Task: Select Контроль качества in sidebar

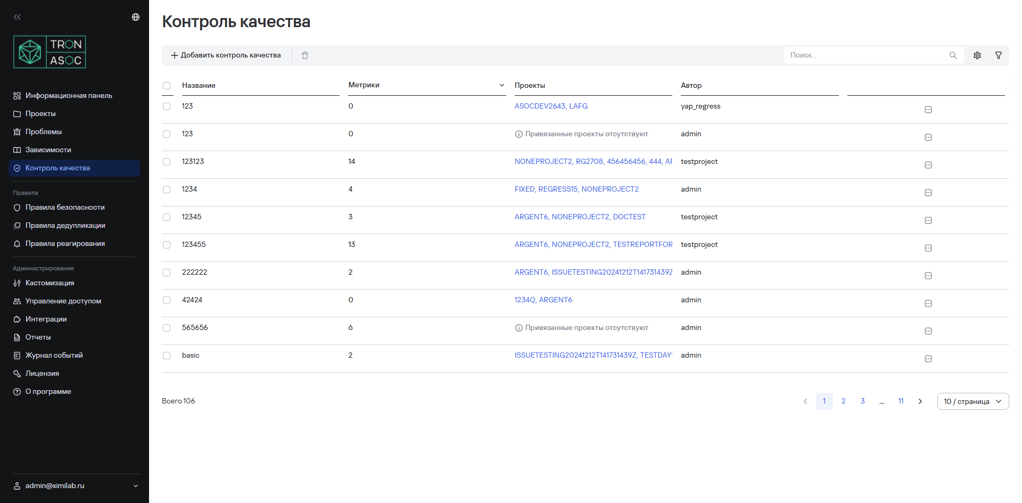Action: (x=74, y=168)
